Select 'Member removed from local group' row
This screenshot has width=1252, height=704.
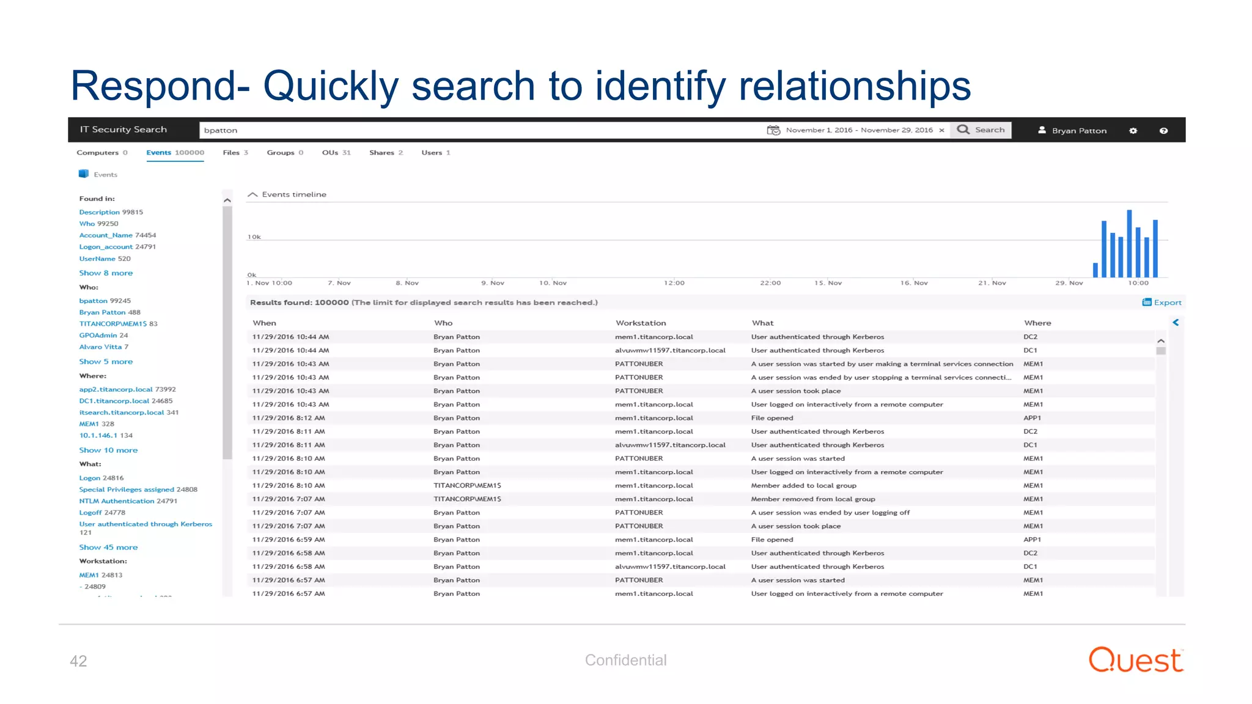pyautogui.click(x=701, y=499)
